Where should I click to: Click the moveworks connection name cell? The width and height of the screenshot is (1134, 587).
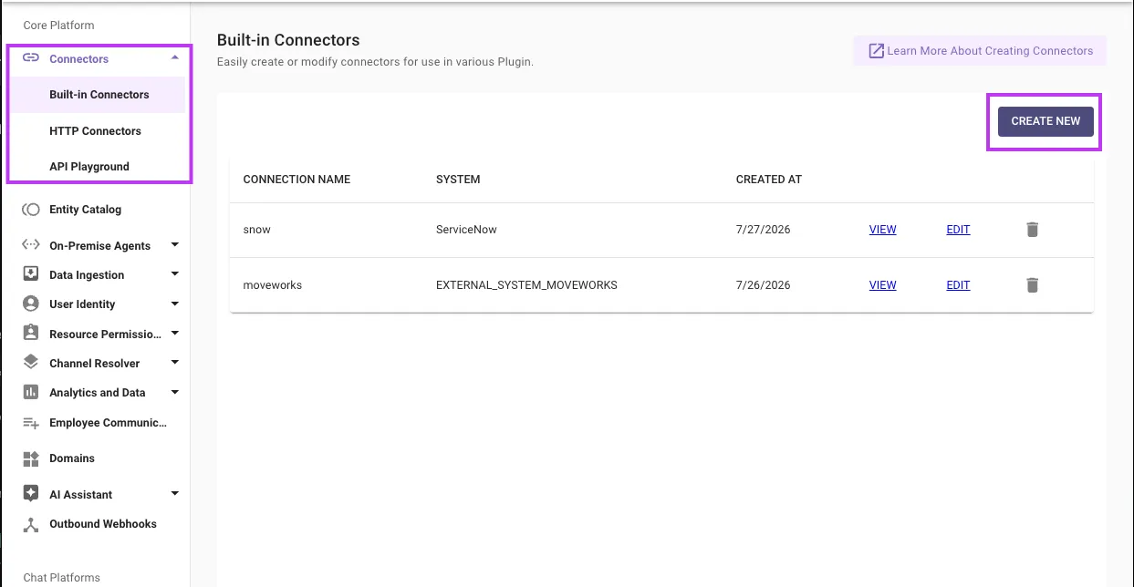tap(272, 285)
